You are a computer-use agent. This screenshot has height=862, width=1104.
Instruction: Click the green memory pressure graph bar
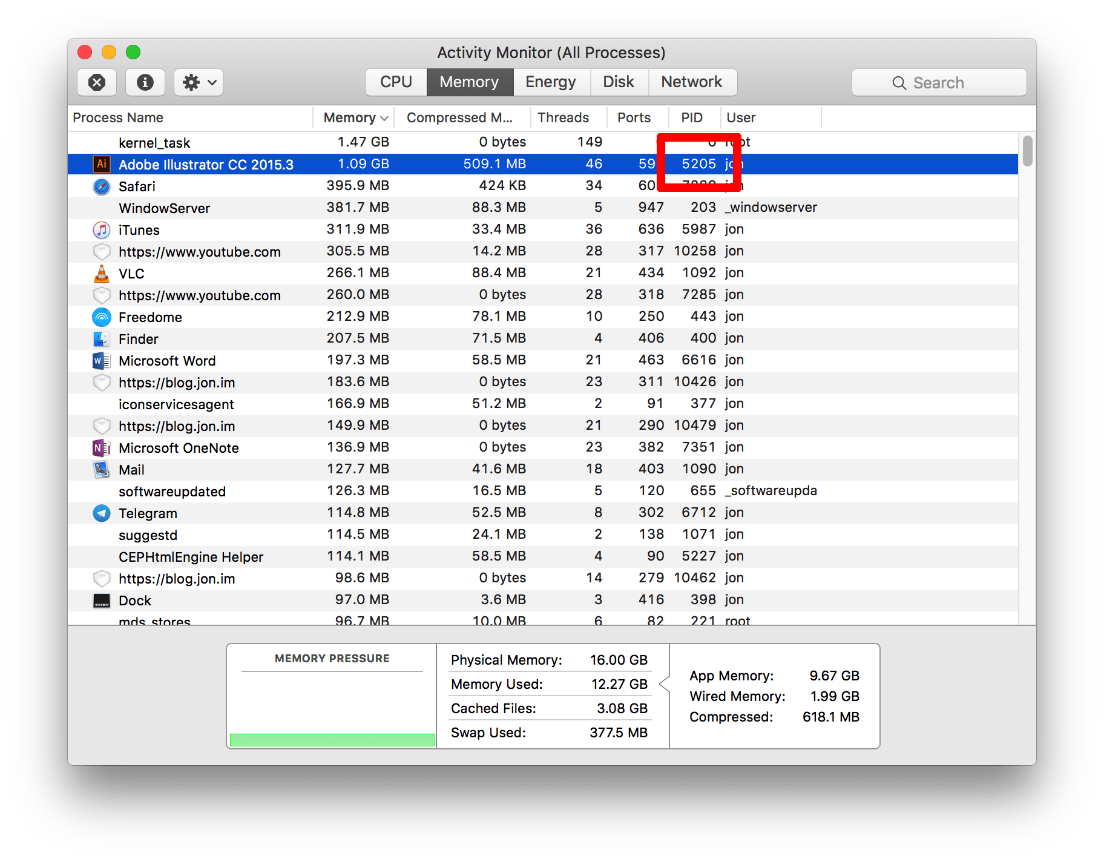click(332, 740)
